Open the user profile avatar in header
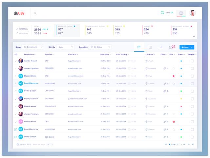The width and height of the screenshot is (210, 158). click(193, 13)
